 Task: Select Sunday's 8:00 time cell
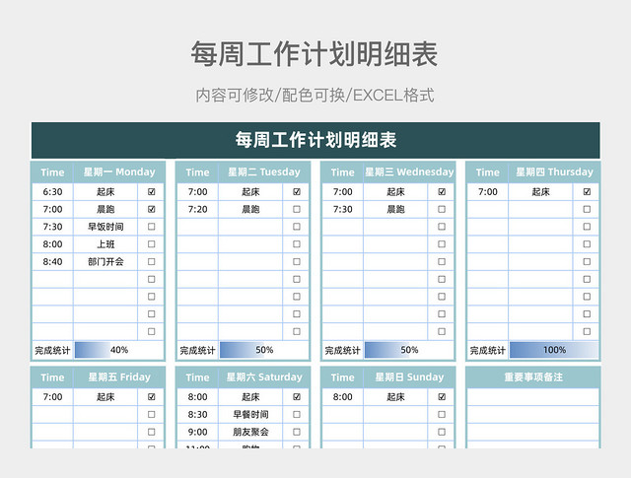pos(343,397)
